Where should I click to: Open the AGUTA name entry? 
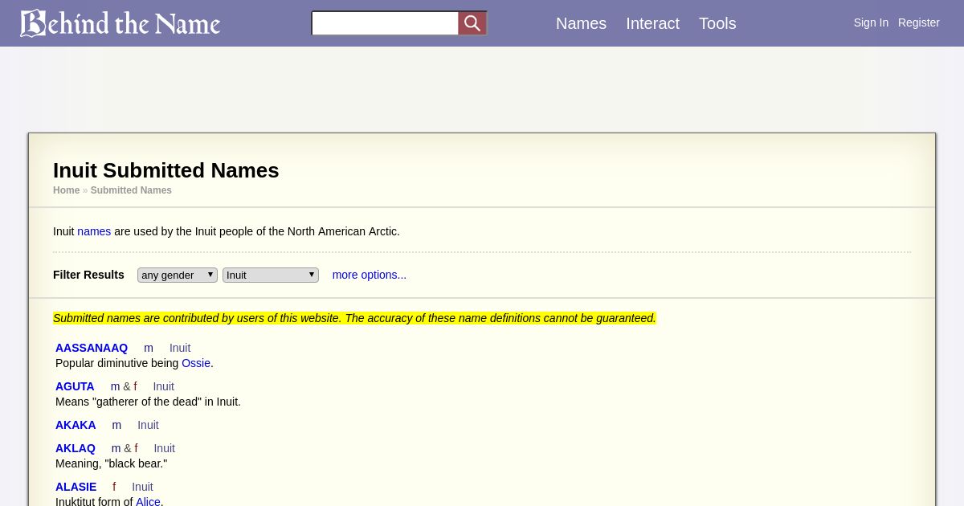pyautogui.click(x=75, y=386)
